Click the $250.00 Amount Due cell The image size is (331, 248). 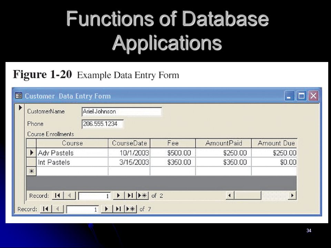click(274, 153)
